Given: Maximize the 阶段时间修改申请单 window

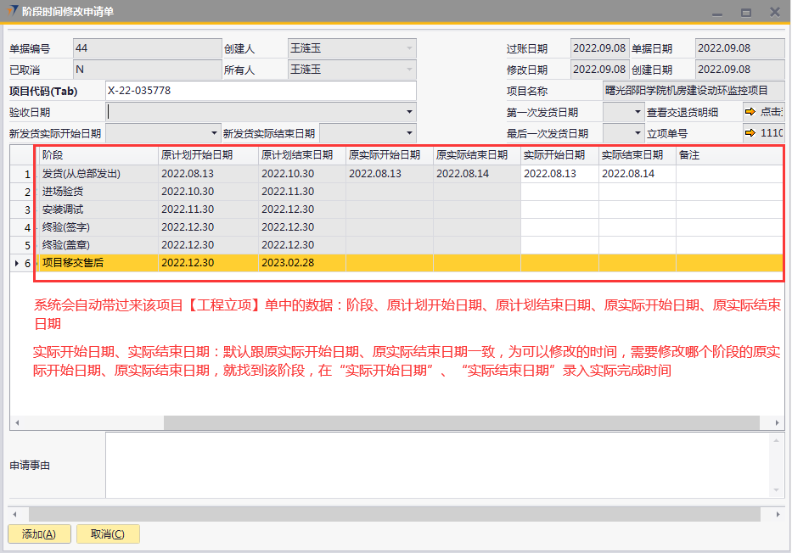Looking at the screenshot, I should [x=745, y=12].
